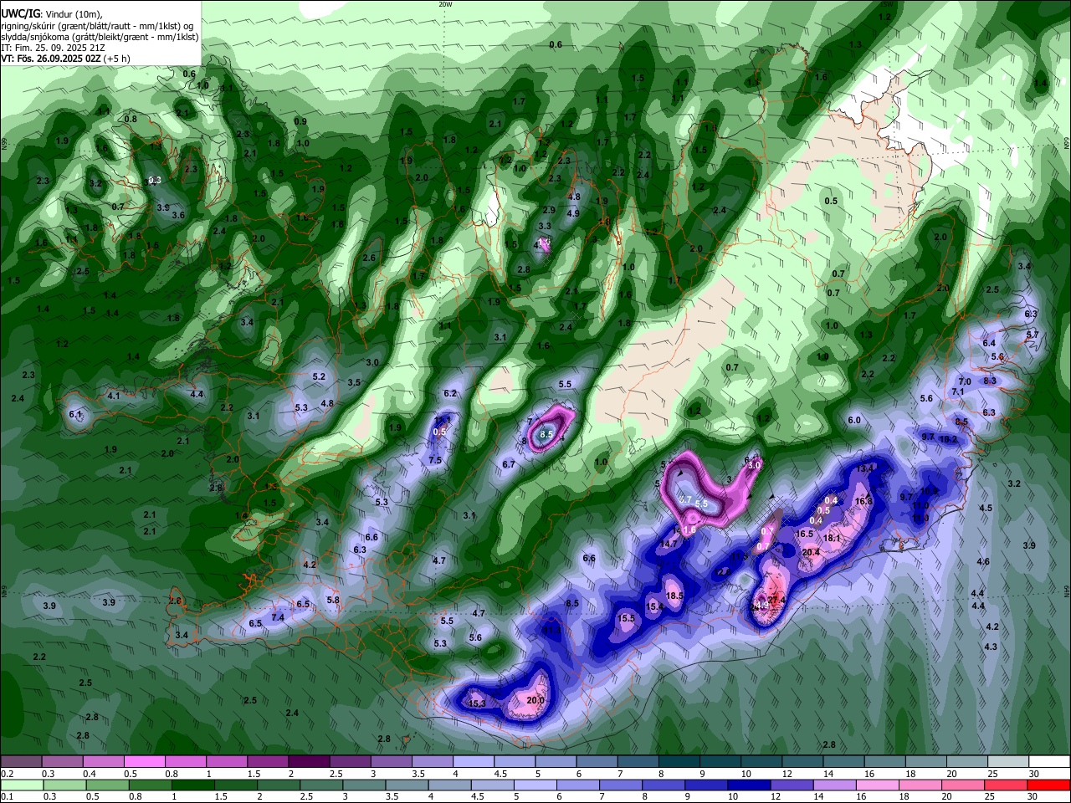This screenshot has width=1071, height=803.
Task: Click the 6.1 value on the western peninsula
Action: [x=75, y=414]
